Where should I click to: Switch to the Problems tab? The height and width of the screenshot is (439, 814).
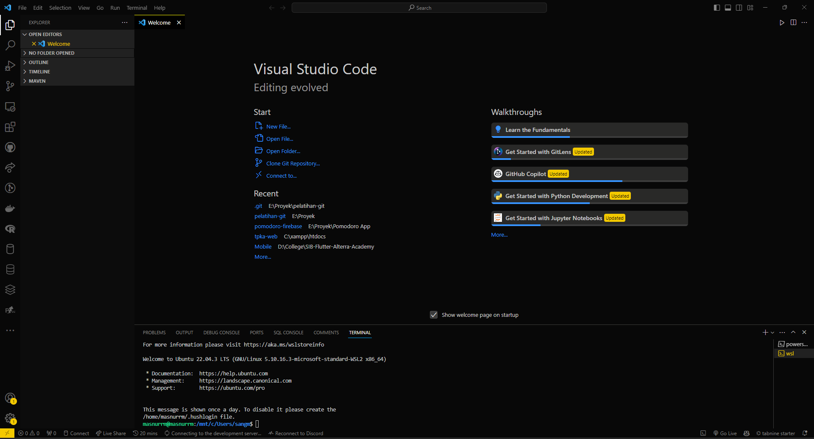pos(154,333)
